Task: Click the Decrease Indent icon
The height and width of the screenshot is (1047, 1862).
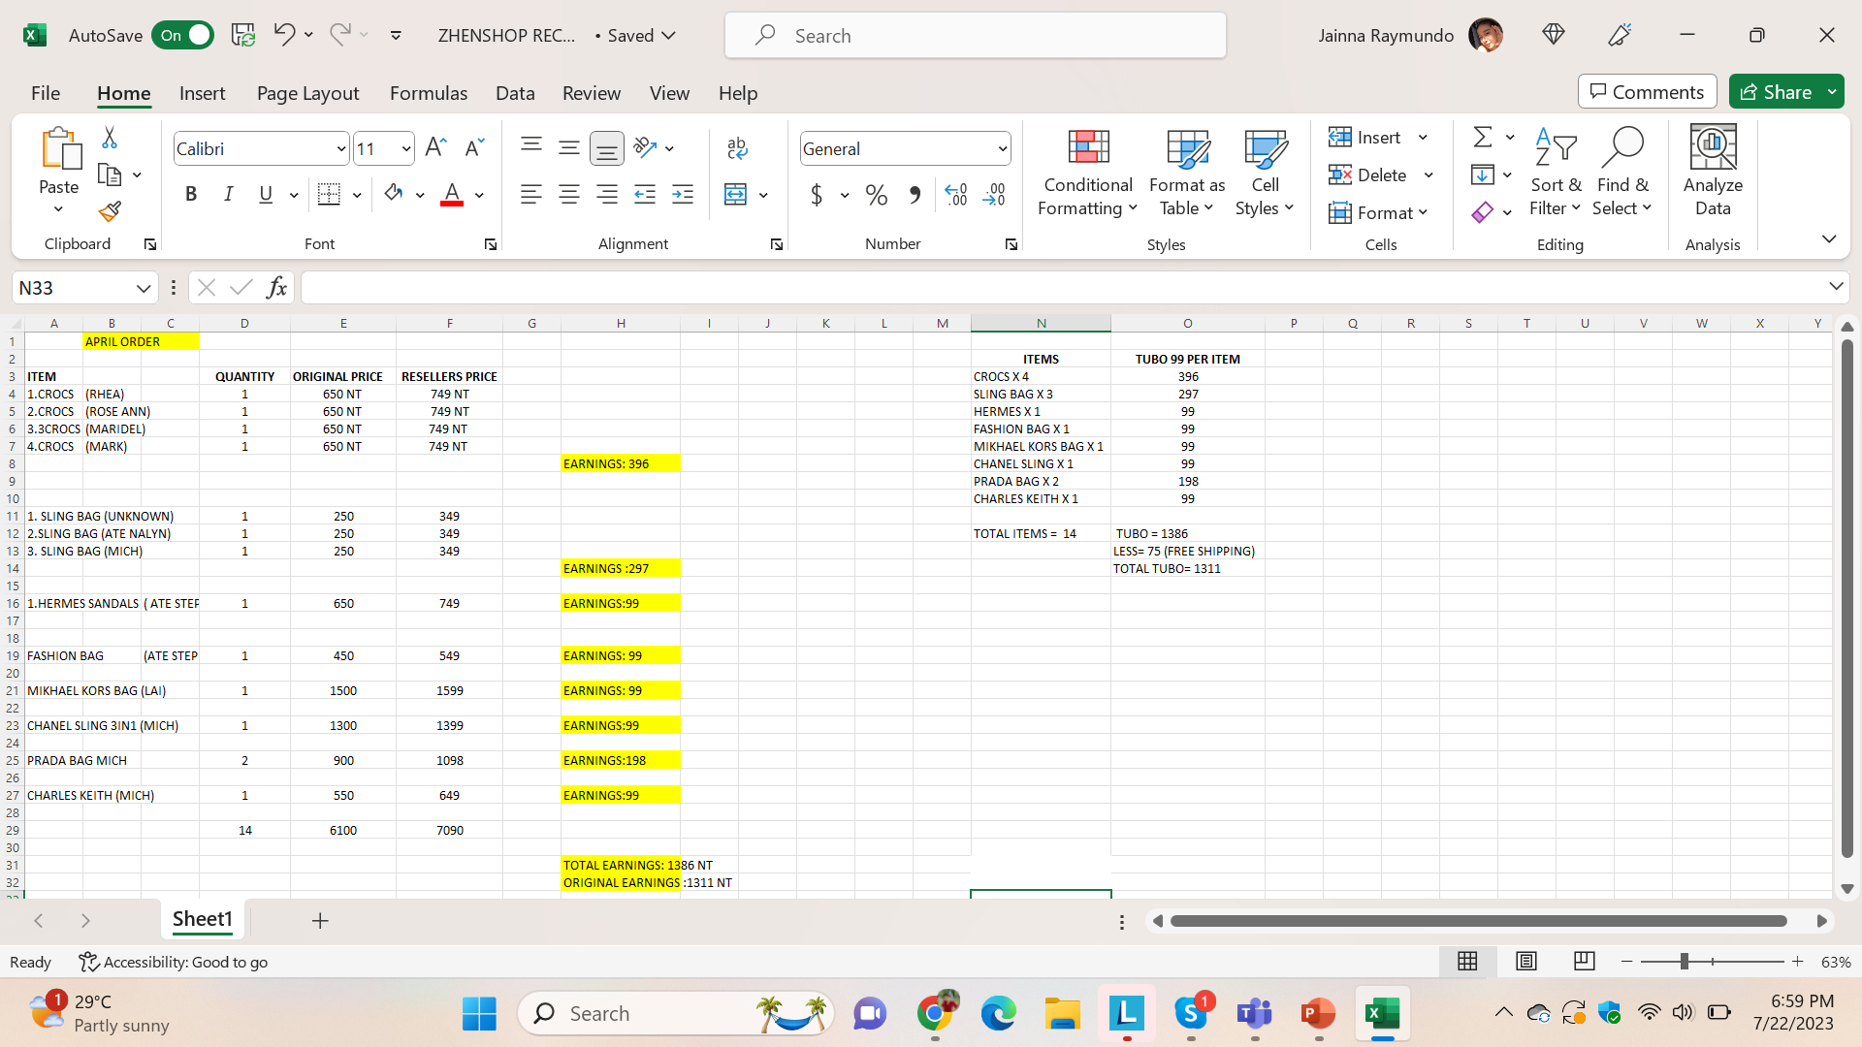Action: (x=645, y=194)
